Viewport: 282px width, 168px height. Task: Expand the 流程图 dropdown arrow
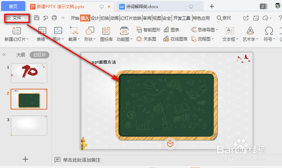213,39
